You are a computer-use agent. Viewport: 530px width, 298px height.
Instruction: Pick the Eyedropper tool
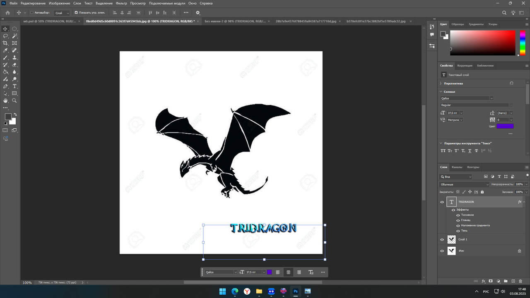point(5,50)
